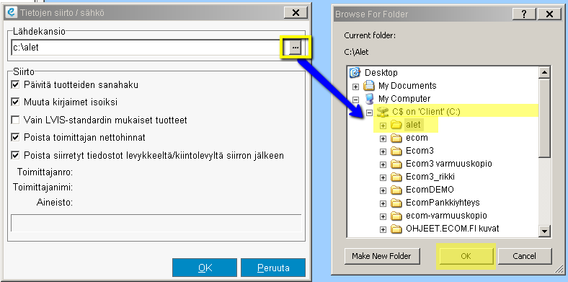
Task: Select the 'OHJEET.ECOM.FI kuvat' folder label
Action: 453,229
